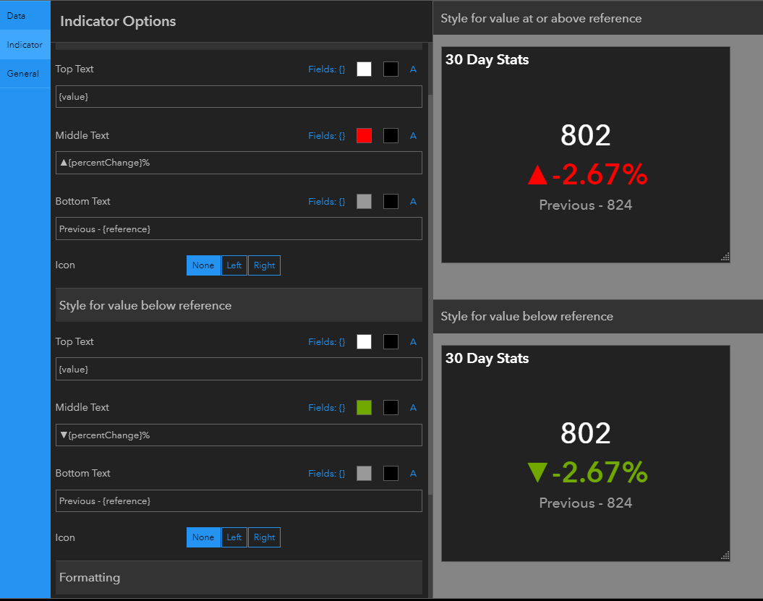The height and width of the screenshot is (601, 763).
Task: Click the text size 'A' icon for red Middle Text
Action: [413, 135]
